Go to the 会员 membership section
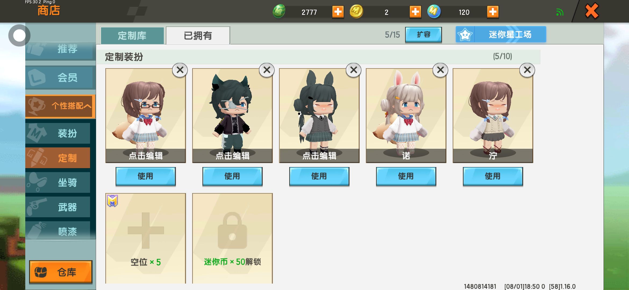 point(60,78)
